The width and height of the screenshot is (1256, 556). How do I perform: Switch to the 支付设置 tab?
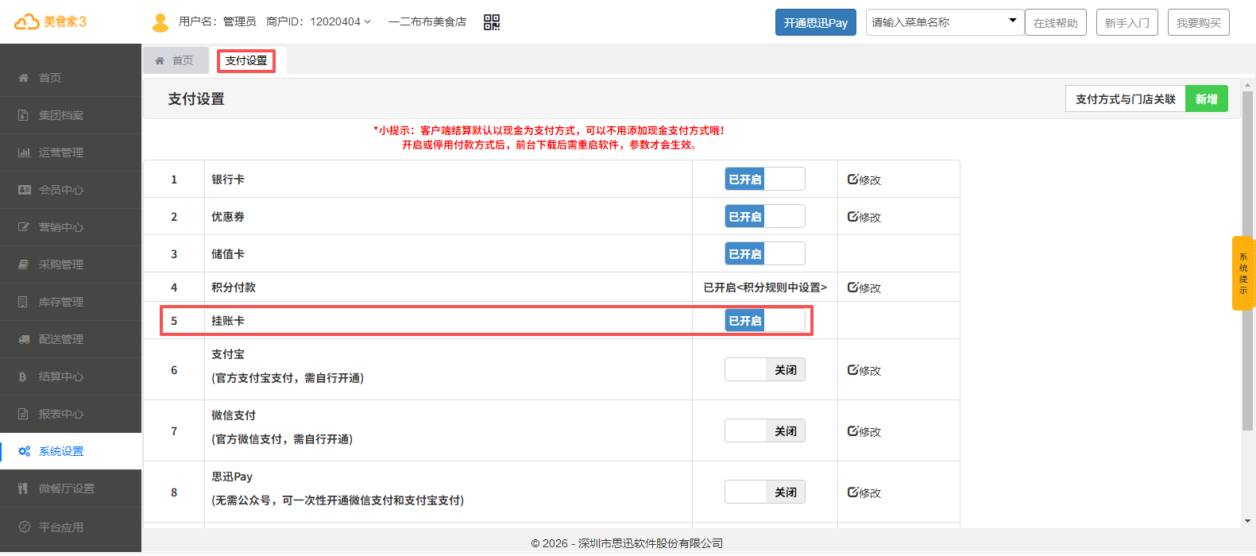click(x=246, y=60)
